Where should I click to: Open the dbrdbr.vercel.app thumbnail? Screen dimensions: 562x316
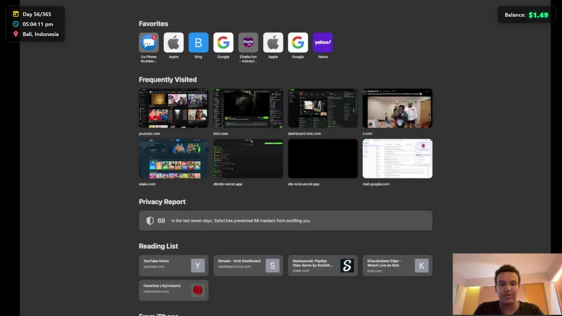(x=248, y=159)
